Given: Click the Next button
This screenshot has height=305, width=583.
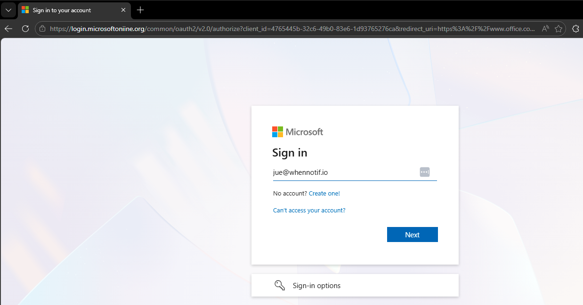Looking at the screenshot, I should point(413,235).
